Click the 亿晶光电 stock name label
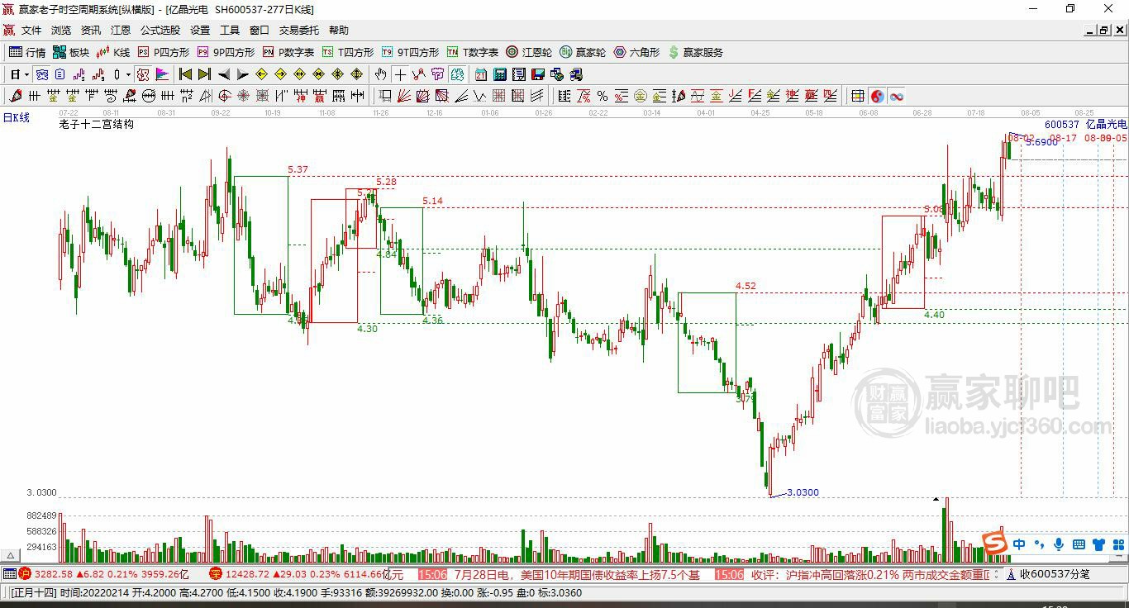 [1106, 125]
